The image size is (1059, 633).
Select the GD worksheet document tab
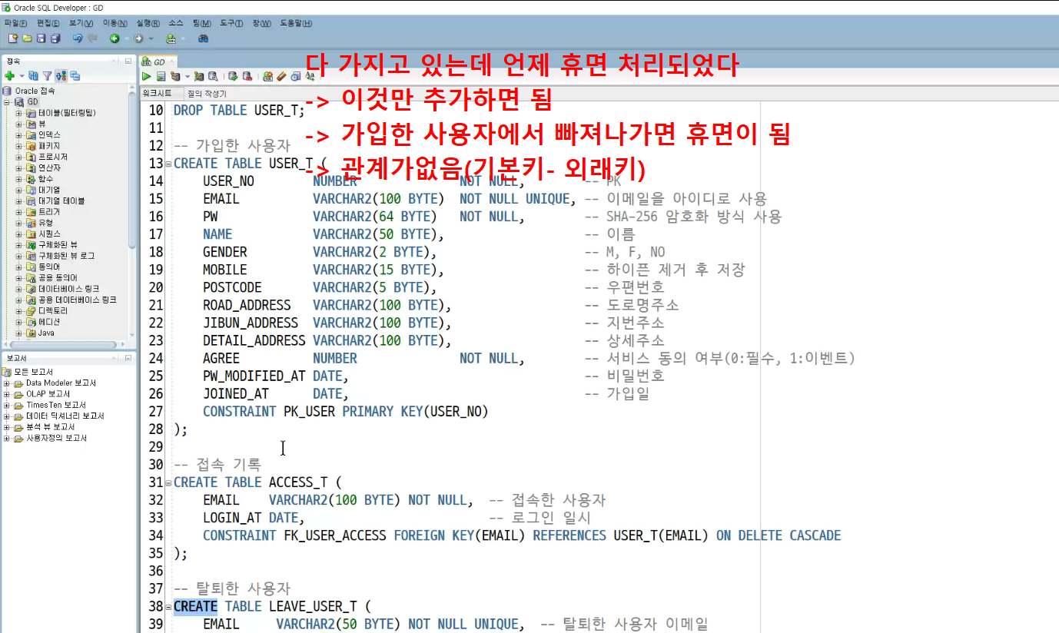(x=159, y=61)
